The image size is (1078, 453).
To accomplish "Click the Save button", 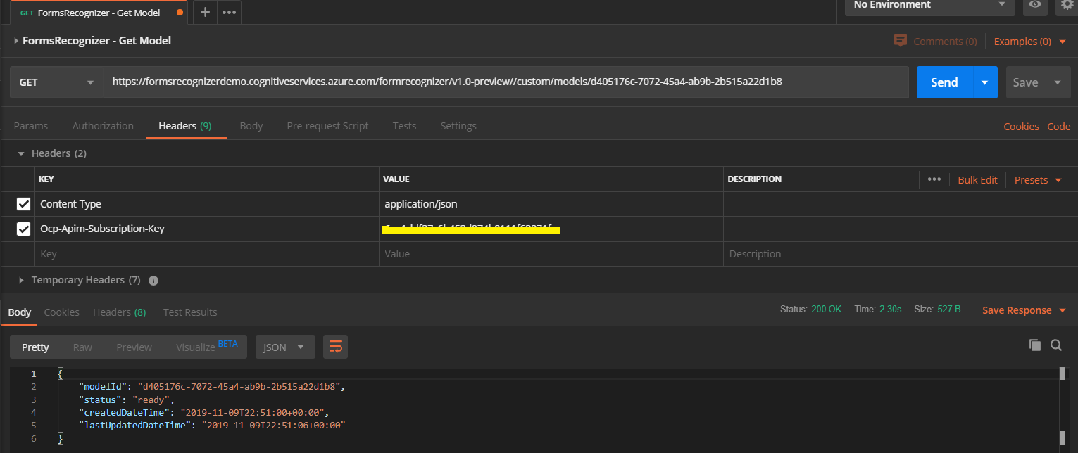I will [1025, 82].
